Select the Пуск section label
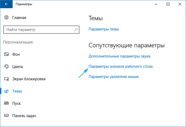186x127 pixels. (x=16, y=103)
